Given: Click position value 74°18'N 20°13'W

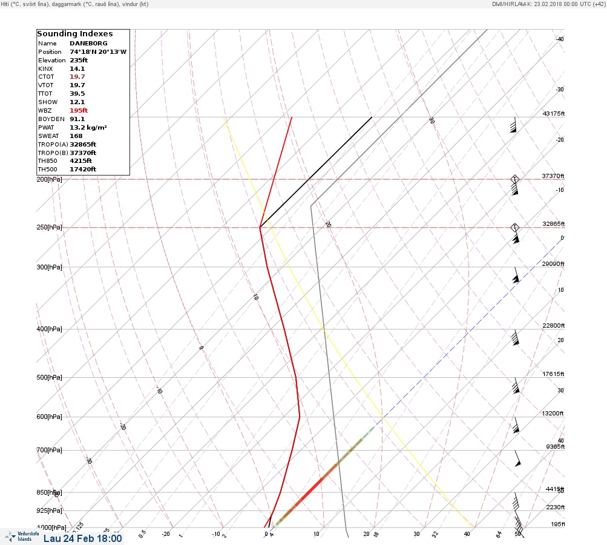Looking at the screenshot, I should 98,52.
